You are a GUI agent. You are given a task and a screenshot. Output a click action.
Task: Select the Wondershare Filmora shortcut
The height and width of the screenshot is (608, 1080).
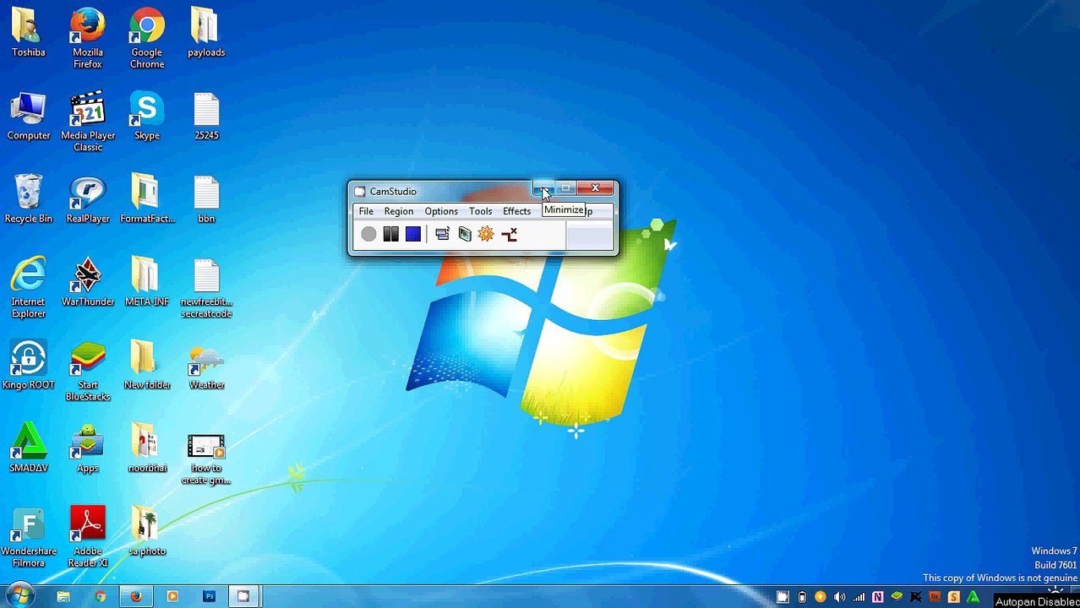(x=29, y=538)
